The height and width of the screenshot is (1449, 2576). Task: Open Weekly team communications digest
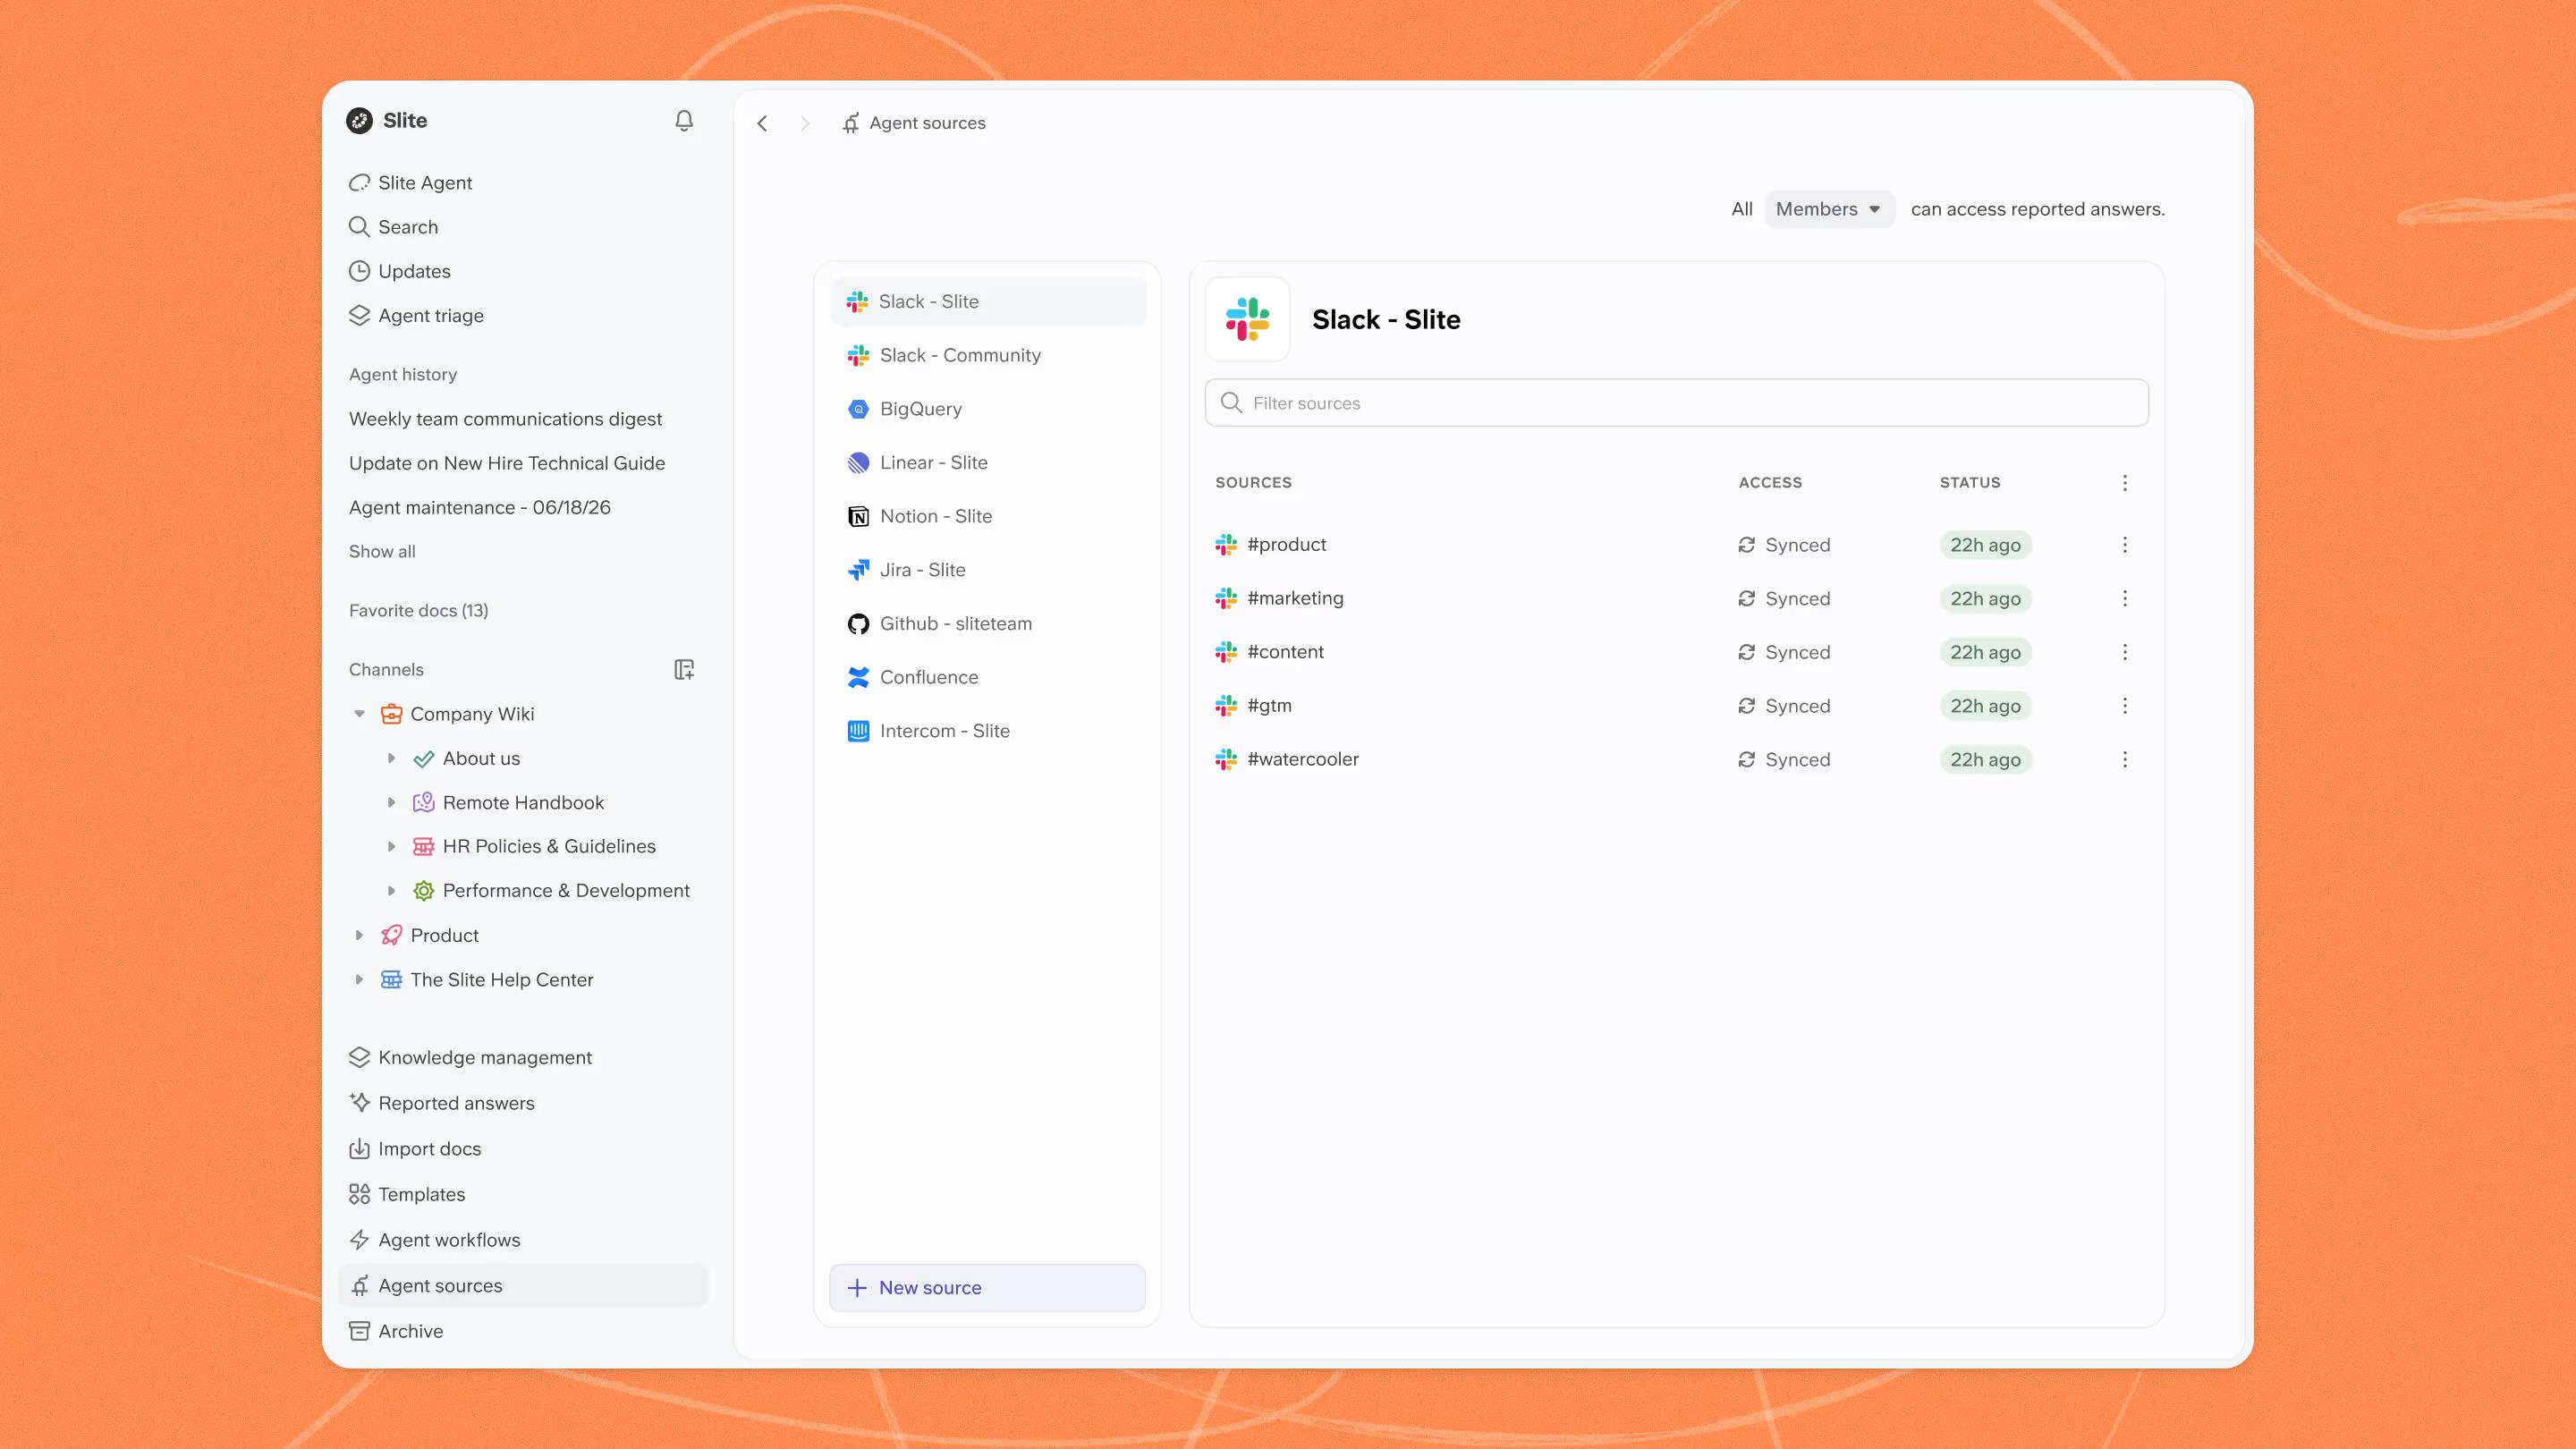tap(505, 419)
